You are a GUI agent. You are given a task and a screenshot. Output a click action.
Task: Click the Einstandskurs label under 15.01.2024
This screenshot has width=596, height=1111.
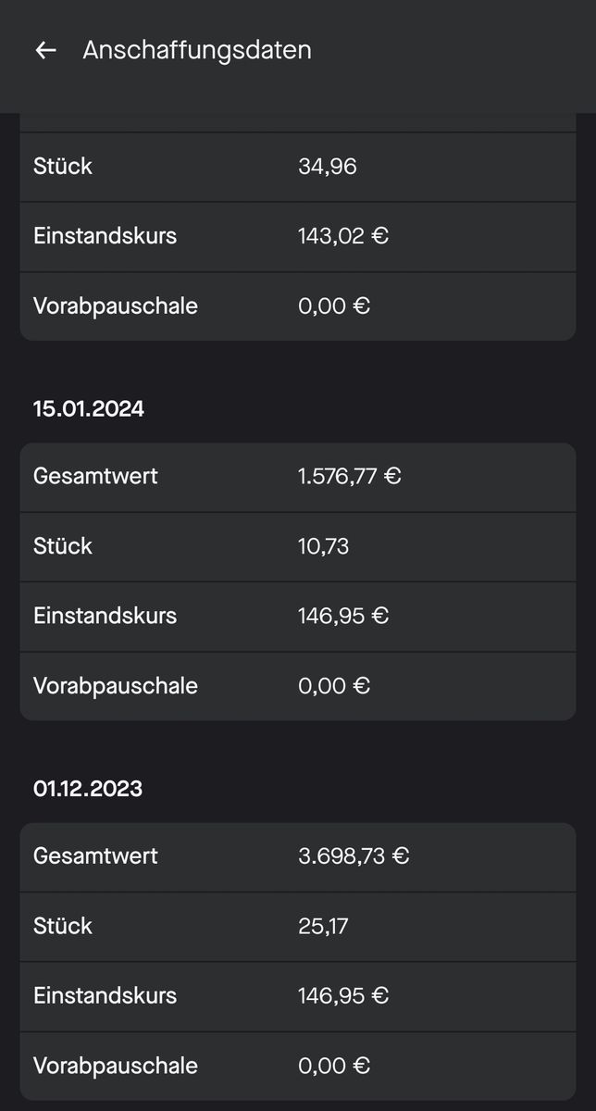click(105, 616)
